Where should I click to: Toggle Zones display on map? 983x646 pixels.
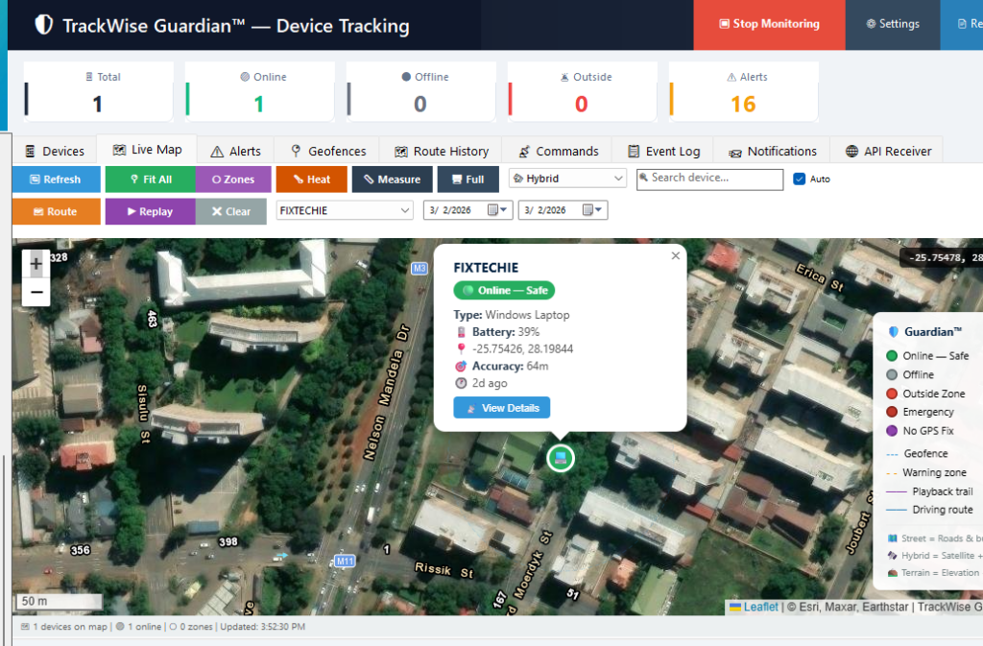(x=233, y=179)
